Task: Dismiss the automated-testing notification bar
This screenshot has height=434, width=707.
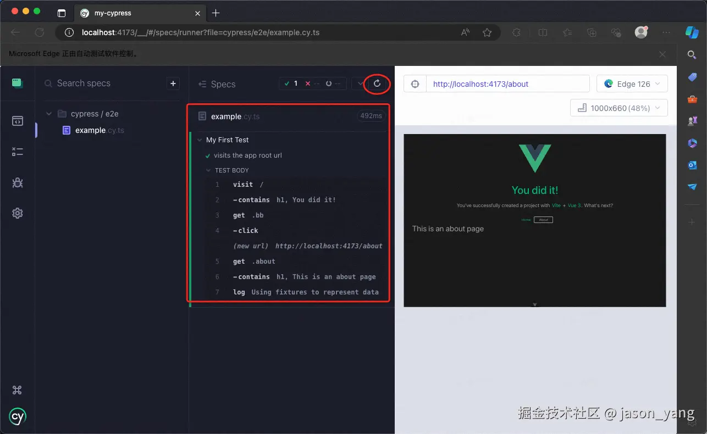Action: tap(662, 54)
